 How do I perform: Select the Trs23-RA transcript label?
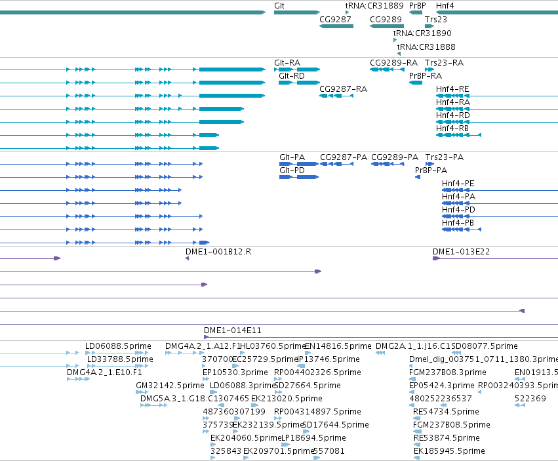tap(444, 63)
